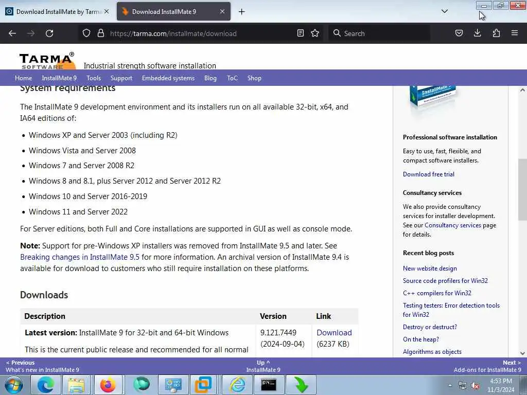Open Testing testers: Error detection tools post
Screen dimensions: 527x395
[451, 310]
